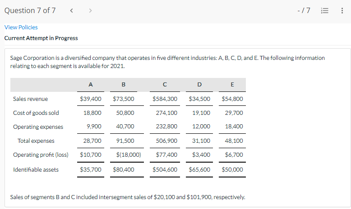Click total expenses value 31,100
The image size is (351, 209).
201,141
